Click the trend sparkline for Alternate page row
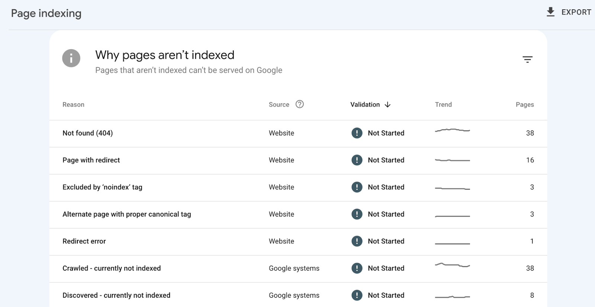Viewport: 595px width, 307px height. tap(453, 216)
